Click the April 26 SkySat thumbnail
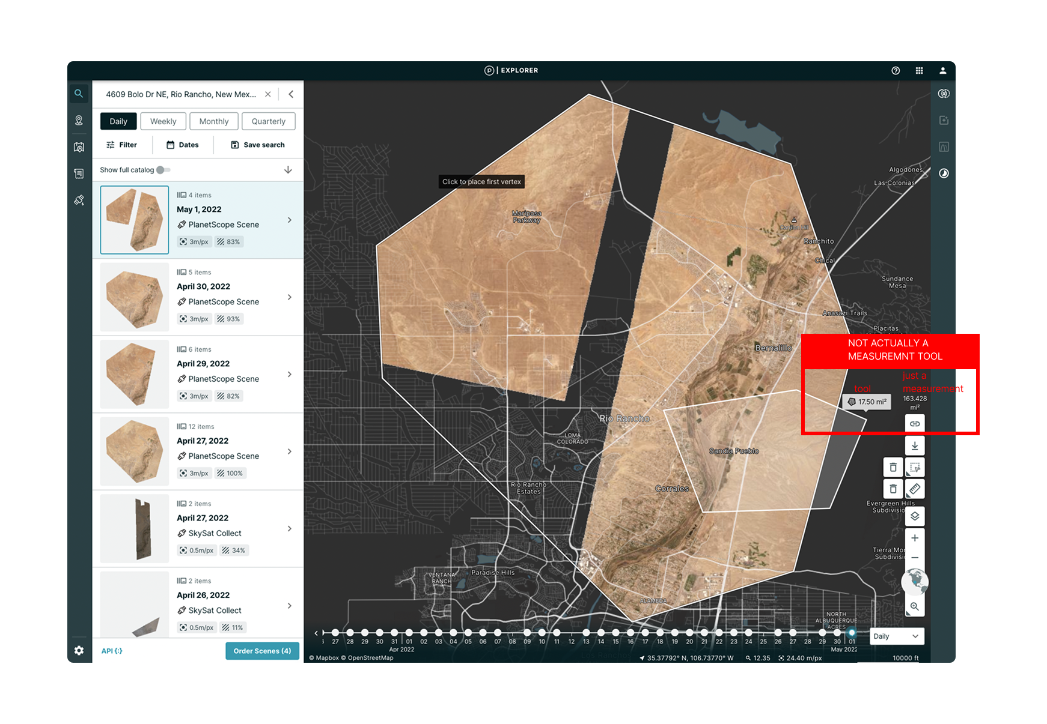 (x=135, y=605)
